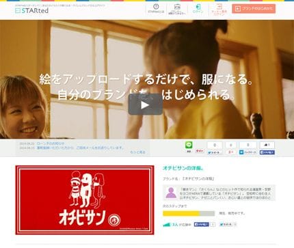Click the yellow step progress bar
This screenshot has height=248, width=294.
(189, 213)
